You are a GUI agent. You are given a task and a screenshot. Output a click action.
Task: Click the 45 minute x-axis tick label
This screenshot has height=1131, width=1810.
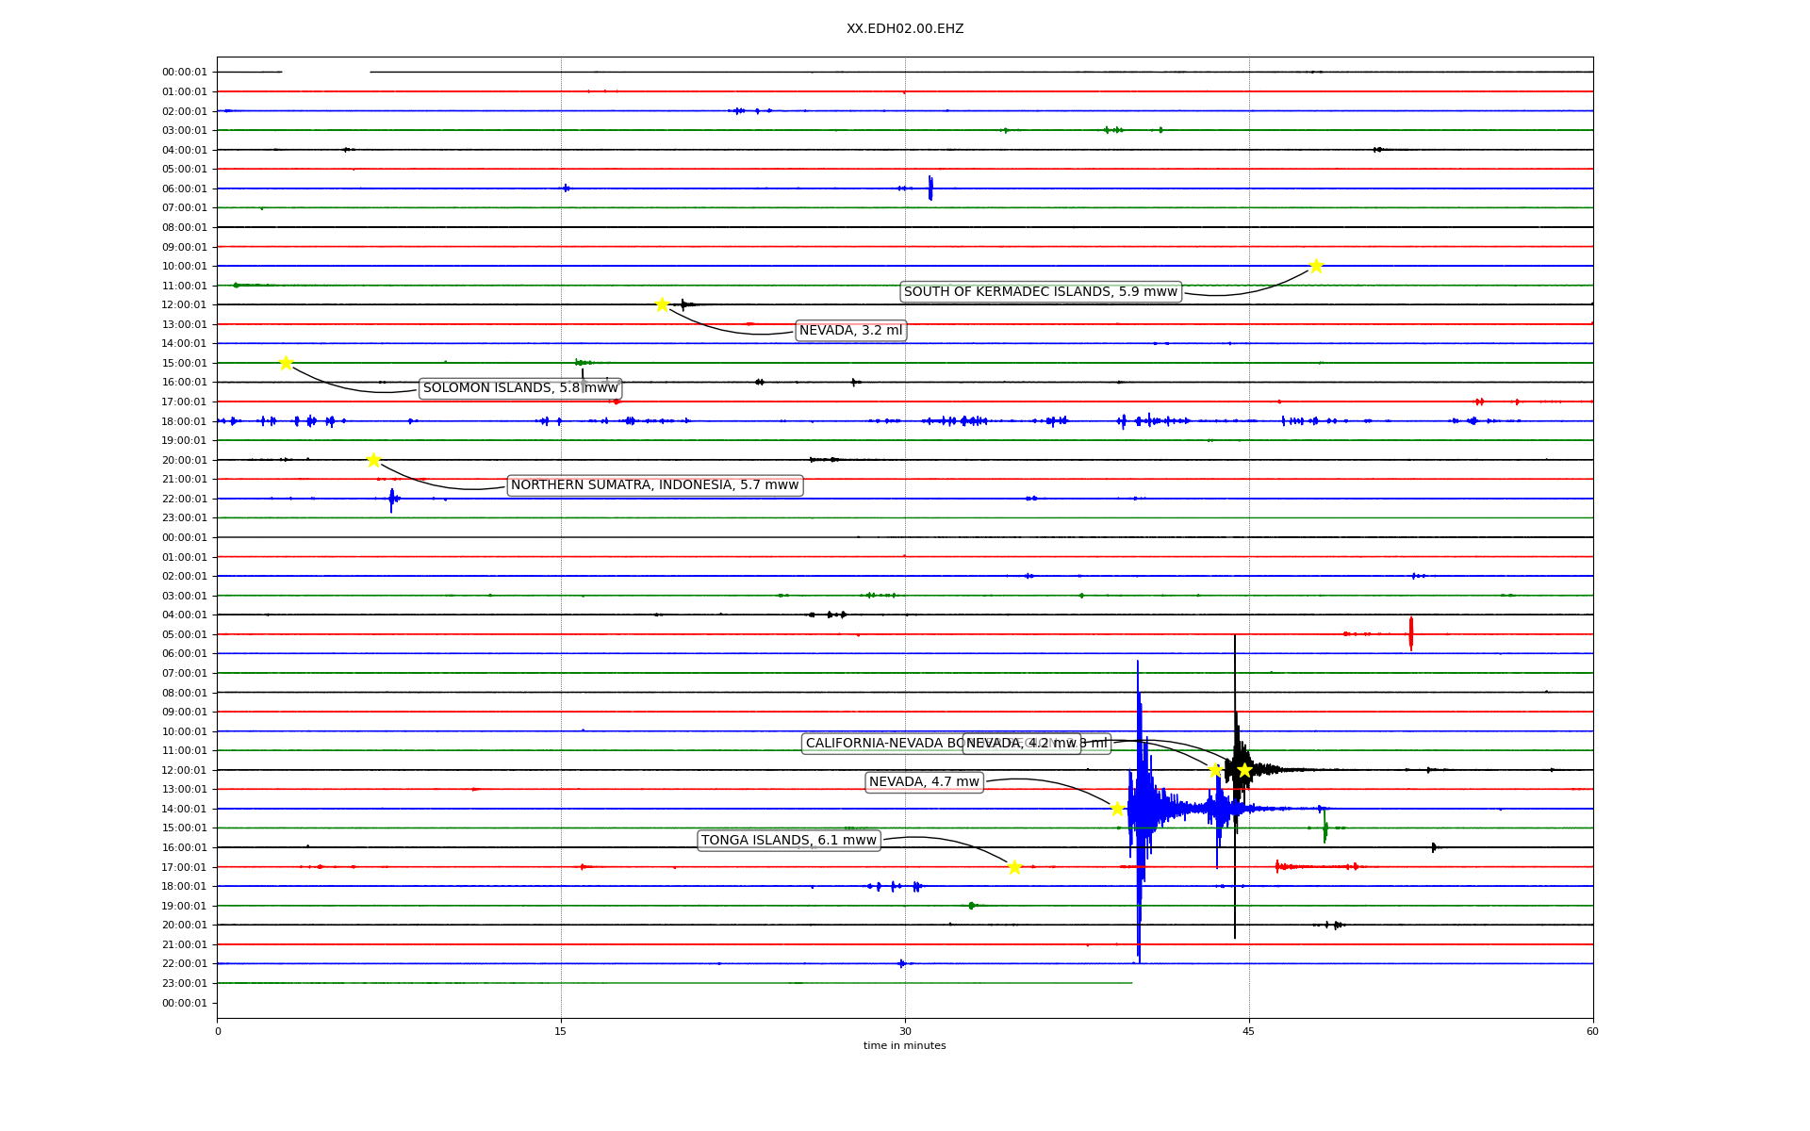coord(1248,1031)
